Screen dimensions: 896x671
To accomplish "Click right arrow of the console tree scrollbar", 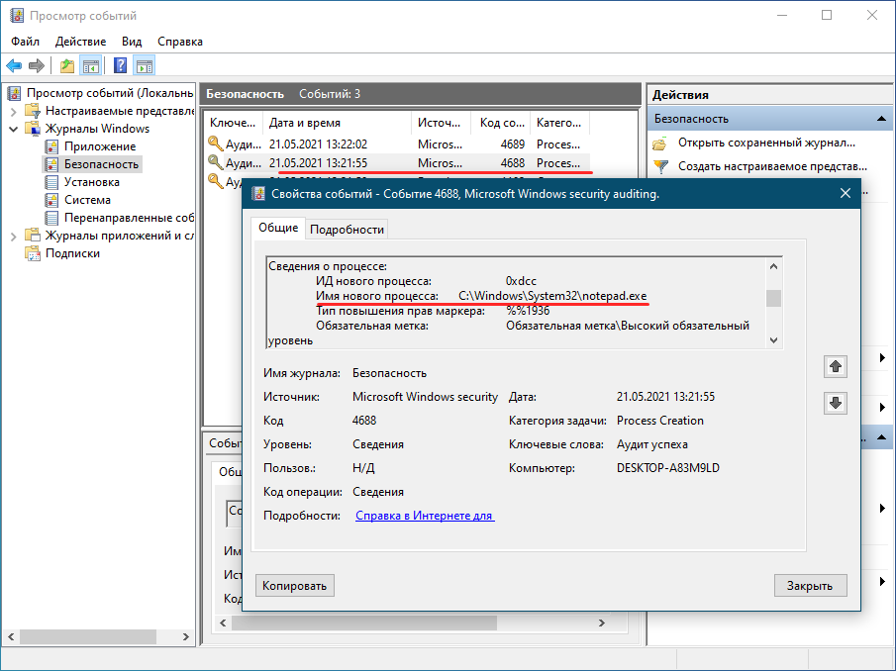I will (x=186, y=636).
